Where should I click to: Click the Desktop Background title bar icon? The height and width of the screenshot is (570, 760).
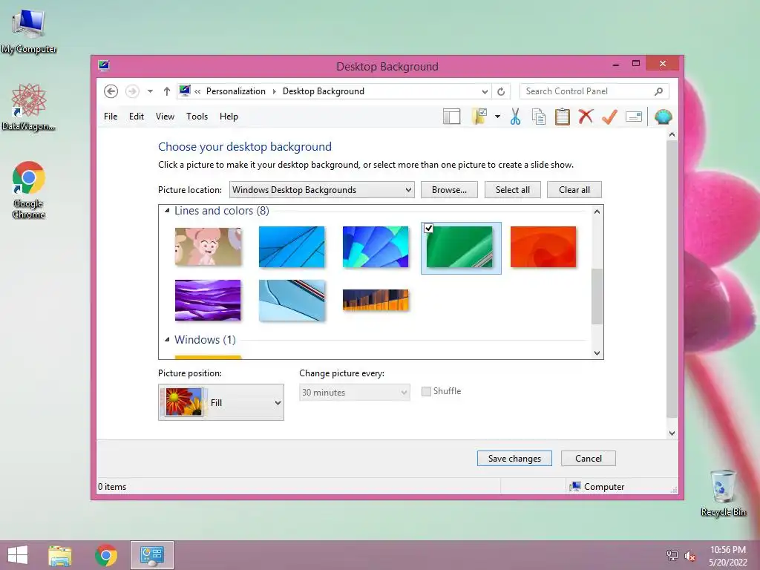click(x=104, y=65)
